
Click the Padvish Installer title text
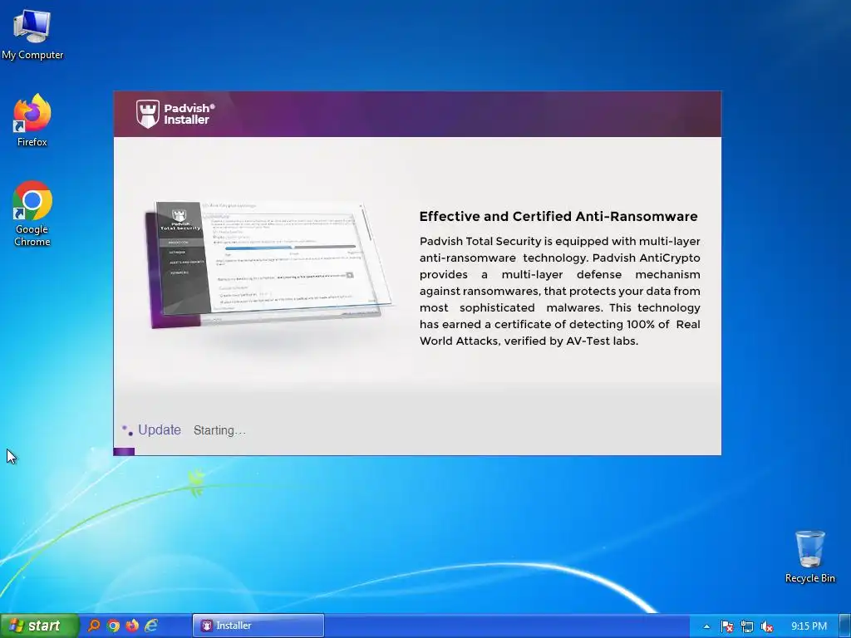coord(189,114)
